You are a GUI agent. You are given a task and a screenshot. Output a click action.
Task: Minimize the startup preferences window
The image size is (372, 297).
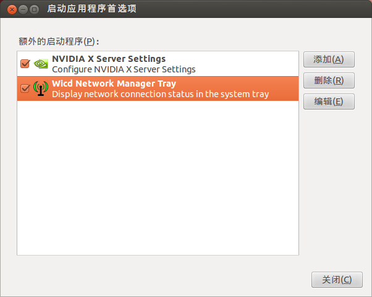pyautogui.click(x=23, y=10)
